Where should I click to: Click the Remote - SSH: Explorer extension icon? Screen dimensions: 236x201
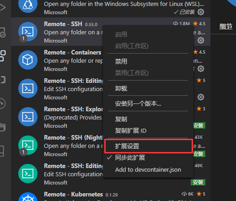coord(28,117)
